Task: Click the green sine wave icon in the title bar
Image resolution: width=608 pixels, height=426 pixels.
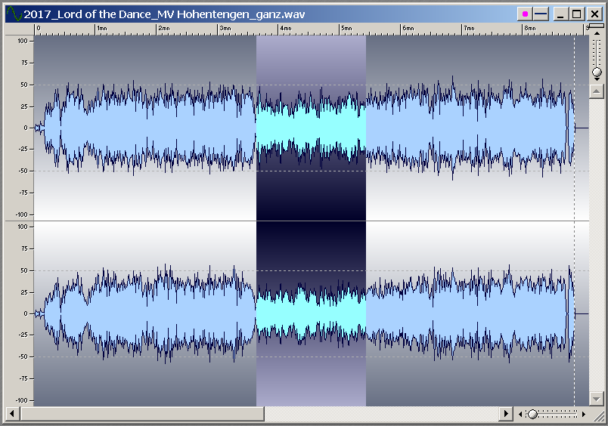Action: pos(14,14)
